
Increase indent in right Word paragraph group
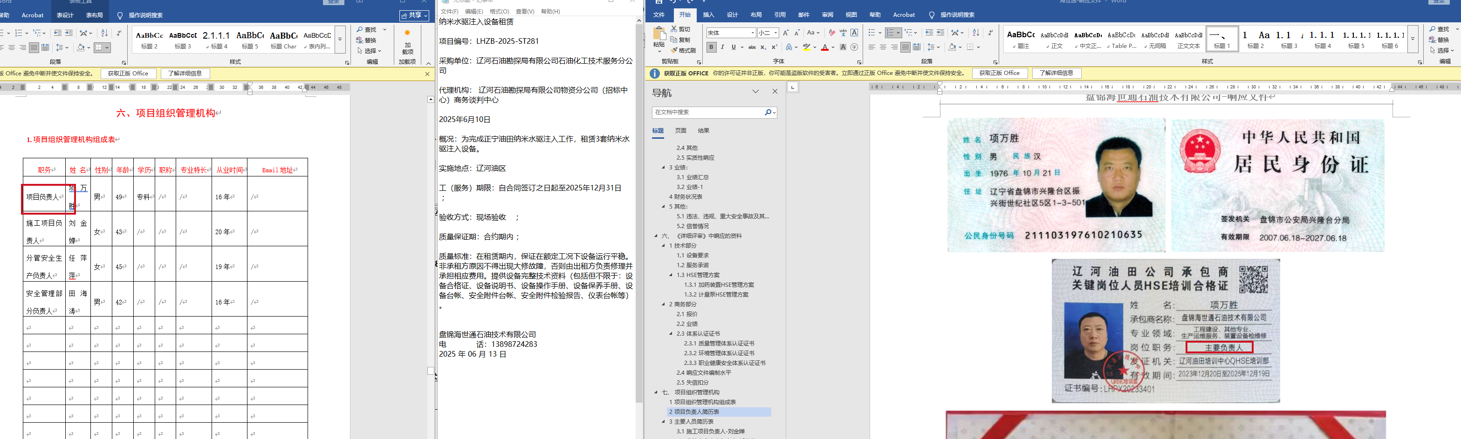(x=940, y=33)
